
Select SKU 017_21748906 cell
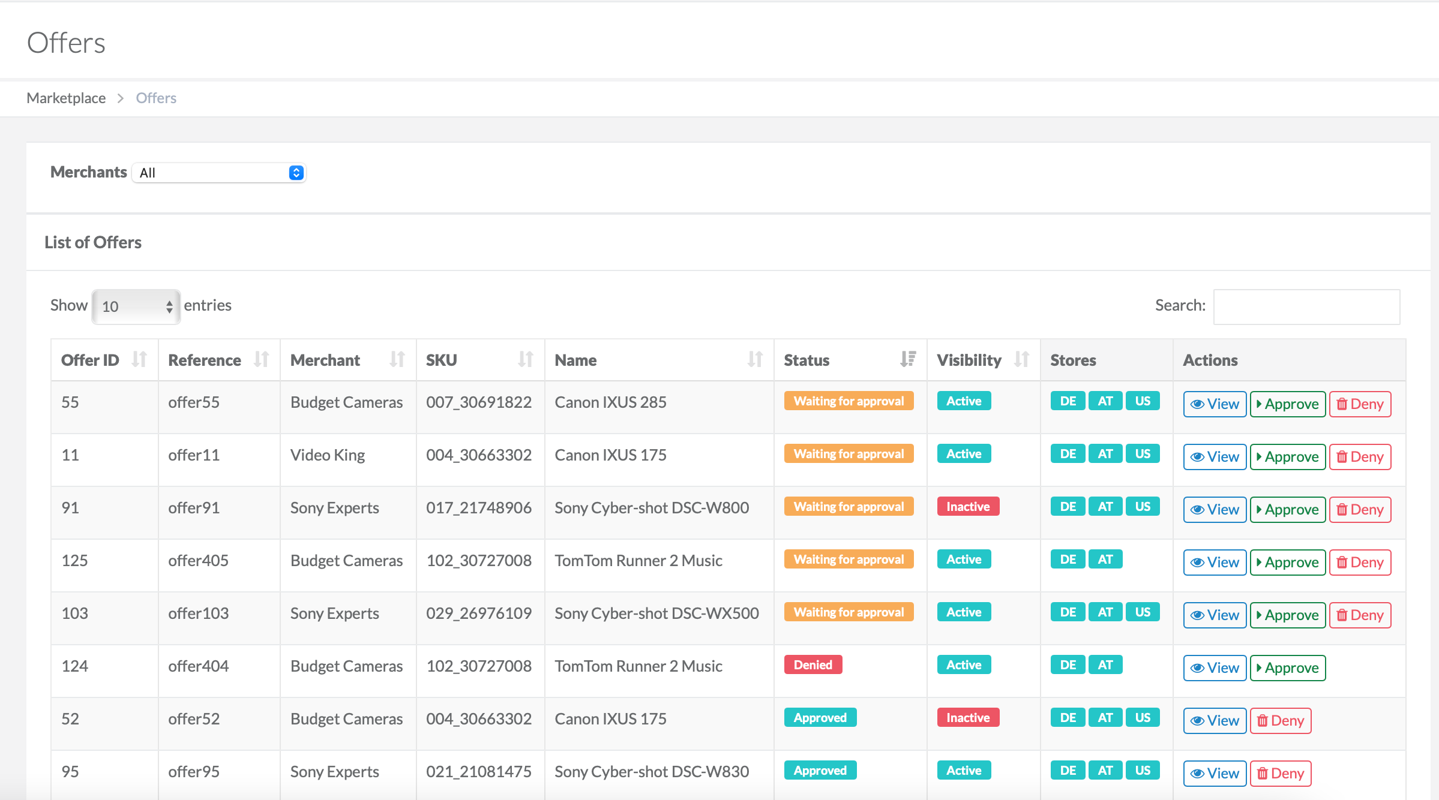pos(480,513)
